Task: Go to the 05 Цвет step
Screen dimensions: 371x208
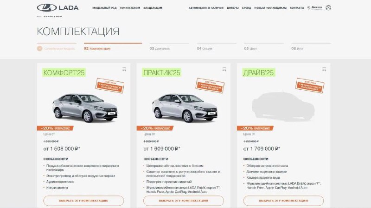Action: pyautogui.click(x=250, y=49)
